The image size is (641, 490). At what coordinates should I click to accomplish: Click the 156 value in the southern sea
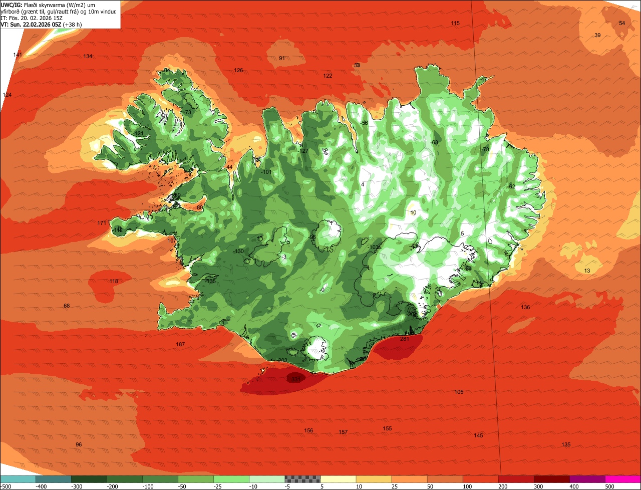[x=308, y=430]
